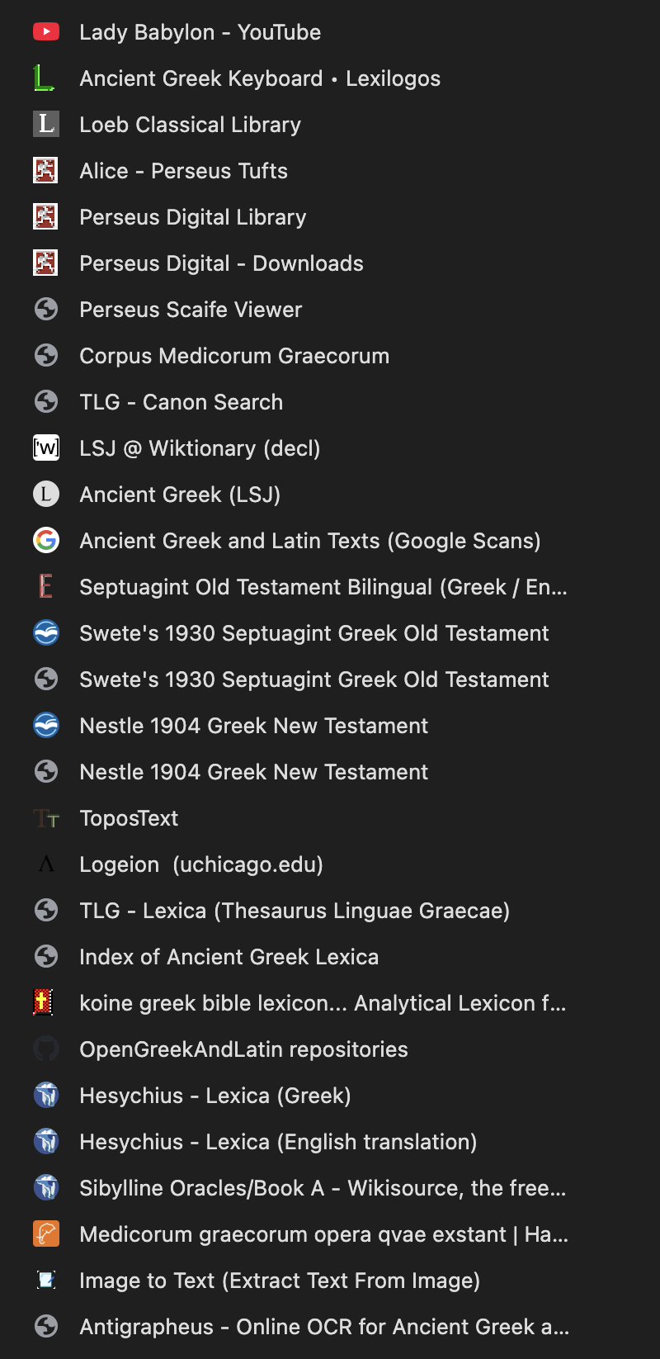Open Index of Ancient Greek Lexica
This screenshot has width=660, height=1359.
[x=229, y=957]
